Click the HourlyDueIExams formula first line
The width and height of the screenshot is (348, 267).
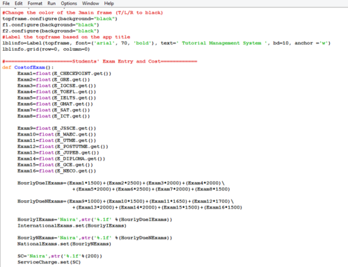click(x=121, y=183)
